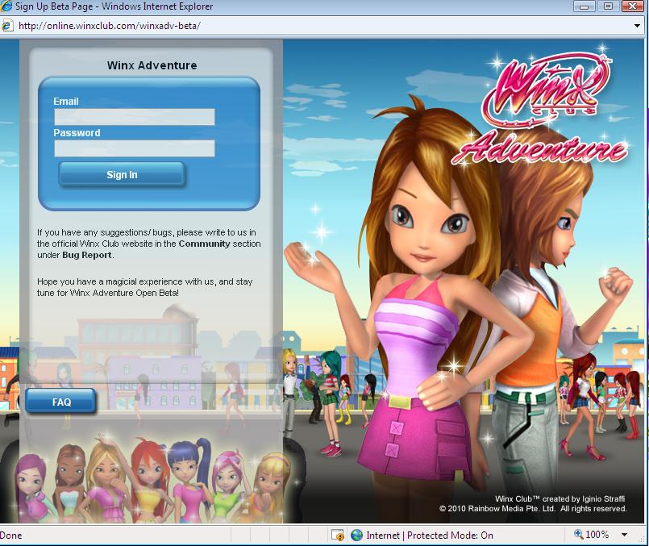This screenshot has height=546, width=649.
Task: Open the FAQ page
Action: tap(60, 401)
